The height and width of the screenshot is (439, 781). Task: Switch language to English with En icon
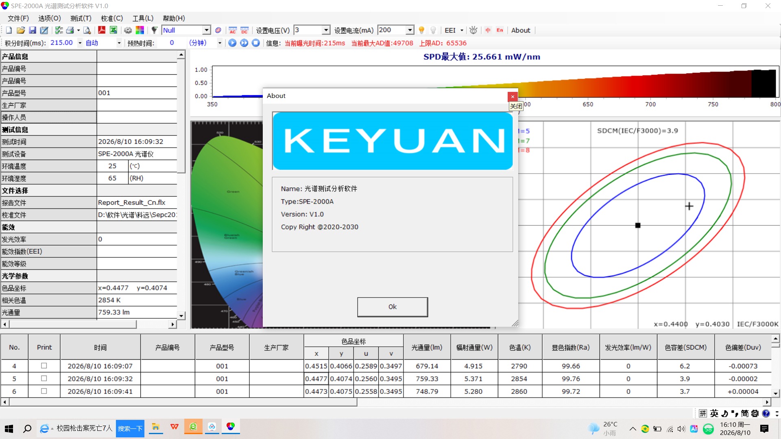(500, 30)
